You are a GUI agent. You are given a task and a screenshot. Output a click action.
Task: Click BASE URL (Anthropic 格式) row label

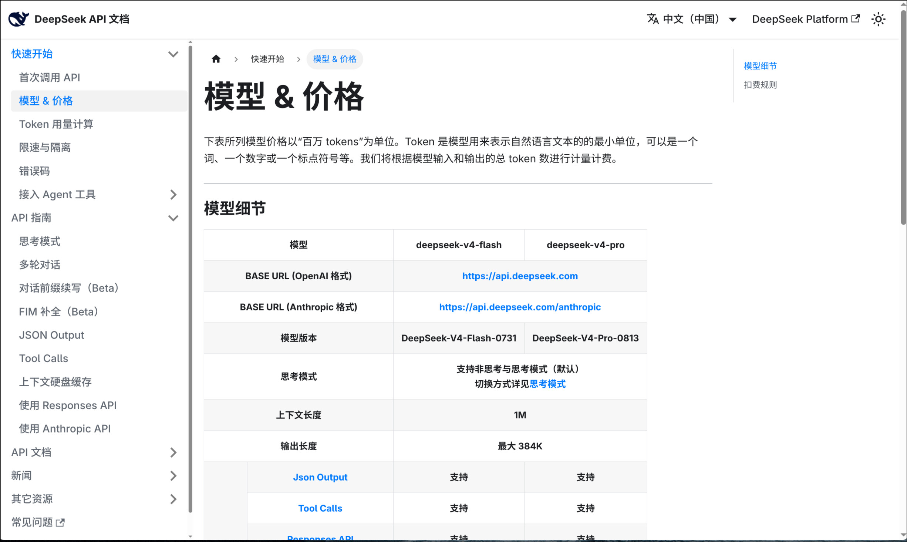(299, 307)
